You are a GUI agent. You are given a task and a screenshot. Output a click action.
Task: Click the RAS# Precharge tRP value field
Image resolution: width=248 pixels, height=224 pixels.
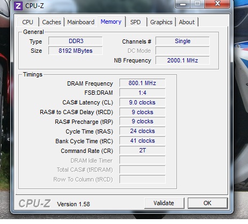click(142, 122)
